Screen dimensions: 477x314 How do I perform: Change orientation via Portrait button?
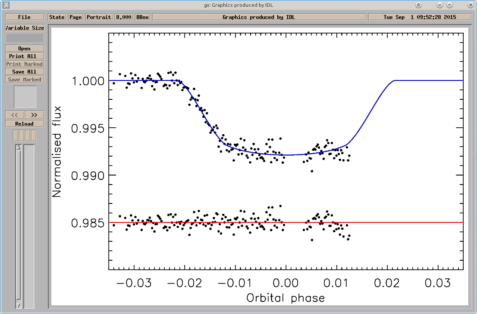point(99,17)
